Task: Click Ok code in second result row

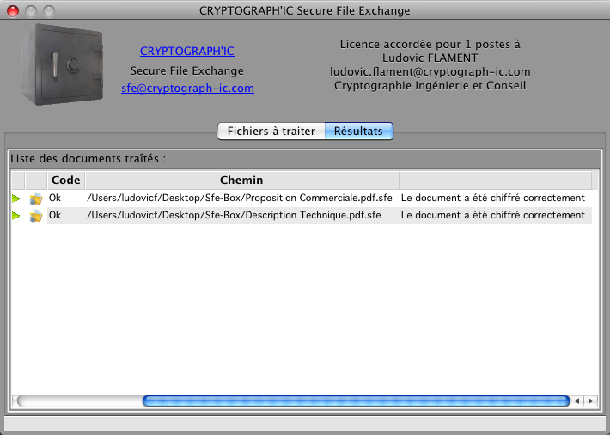Action: click(x=55, y=216)
